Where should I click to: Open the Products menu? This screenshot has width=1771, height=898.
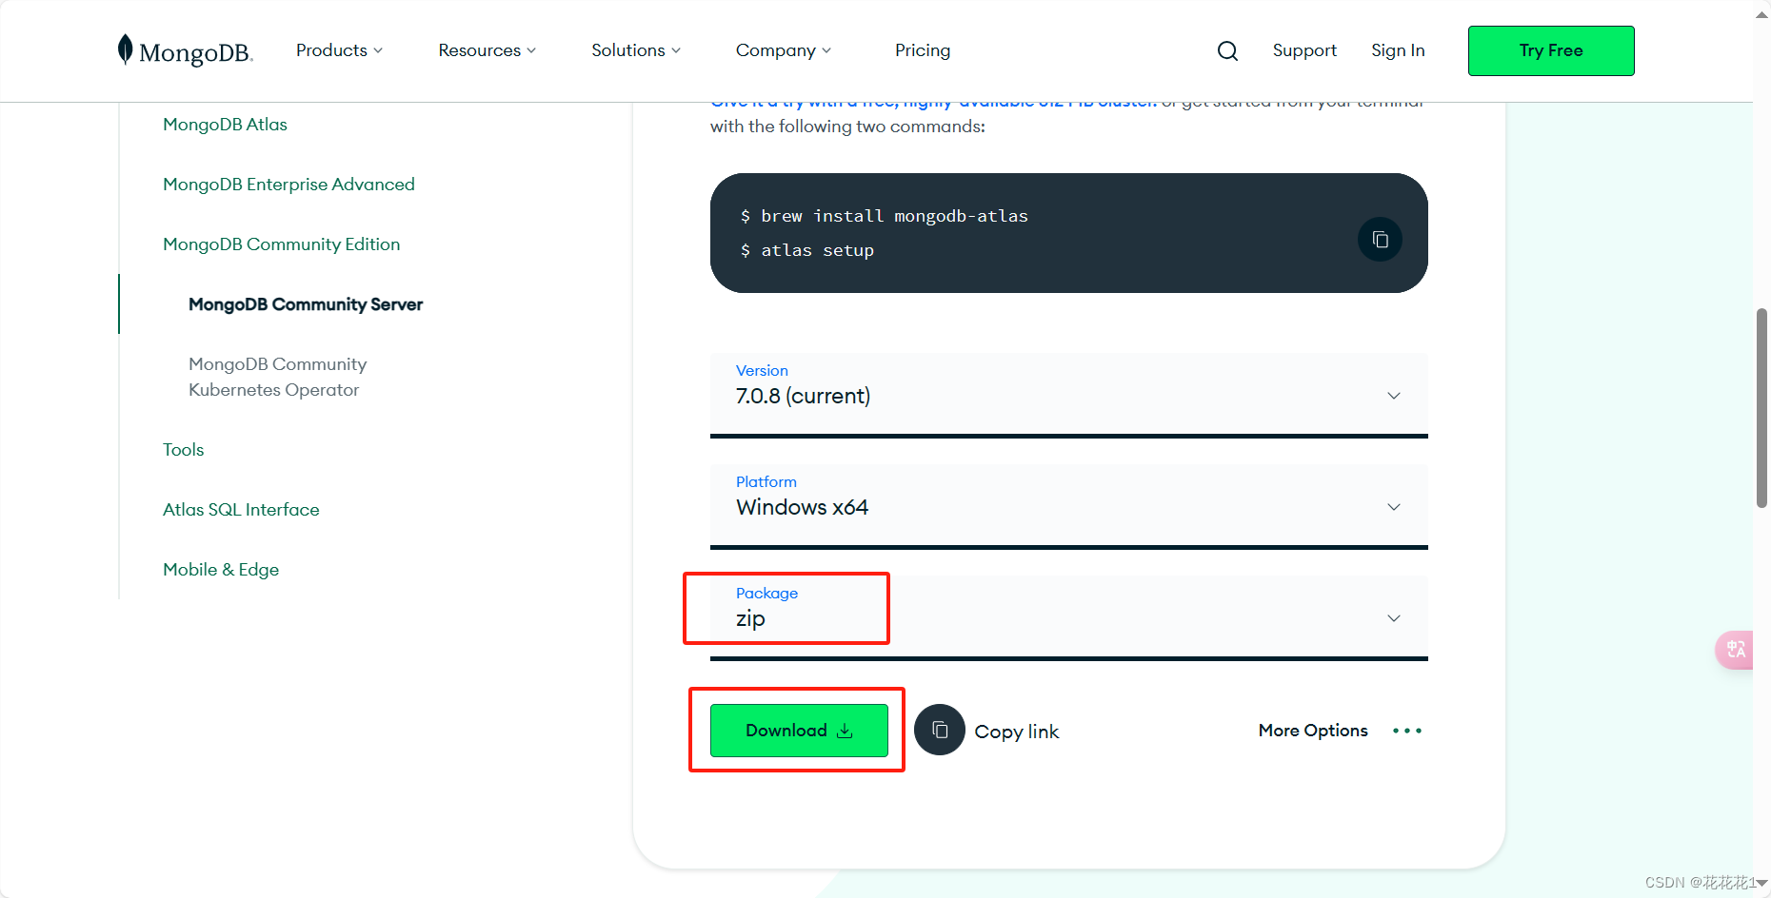coord(339,50)
